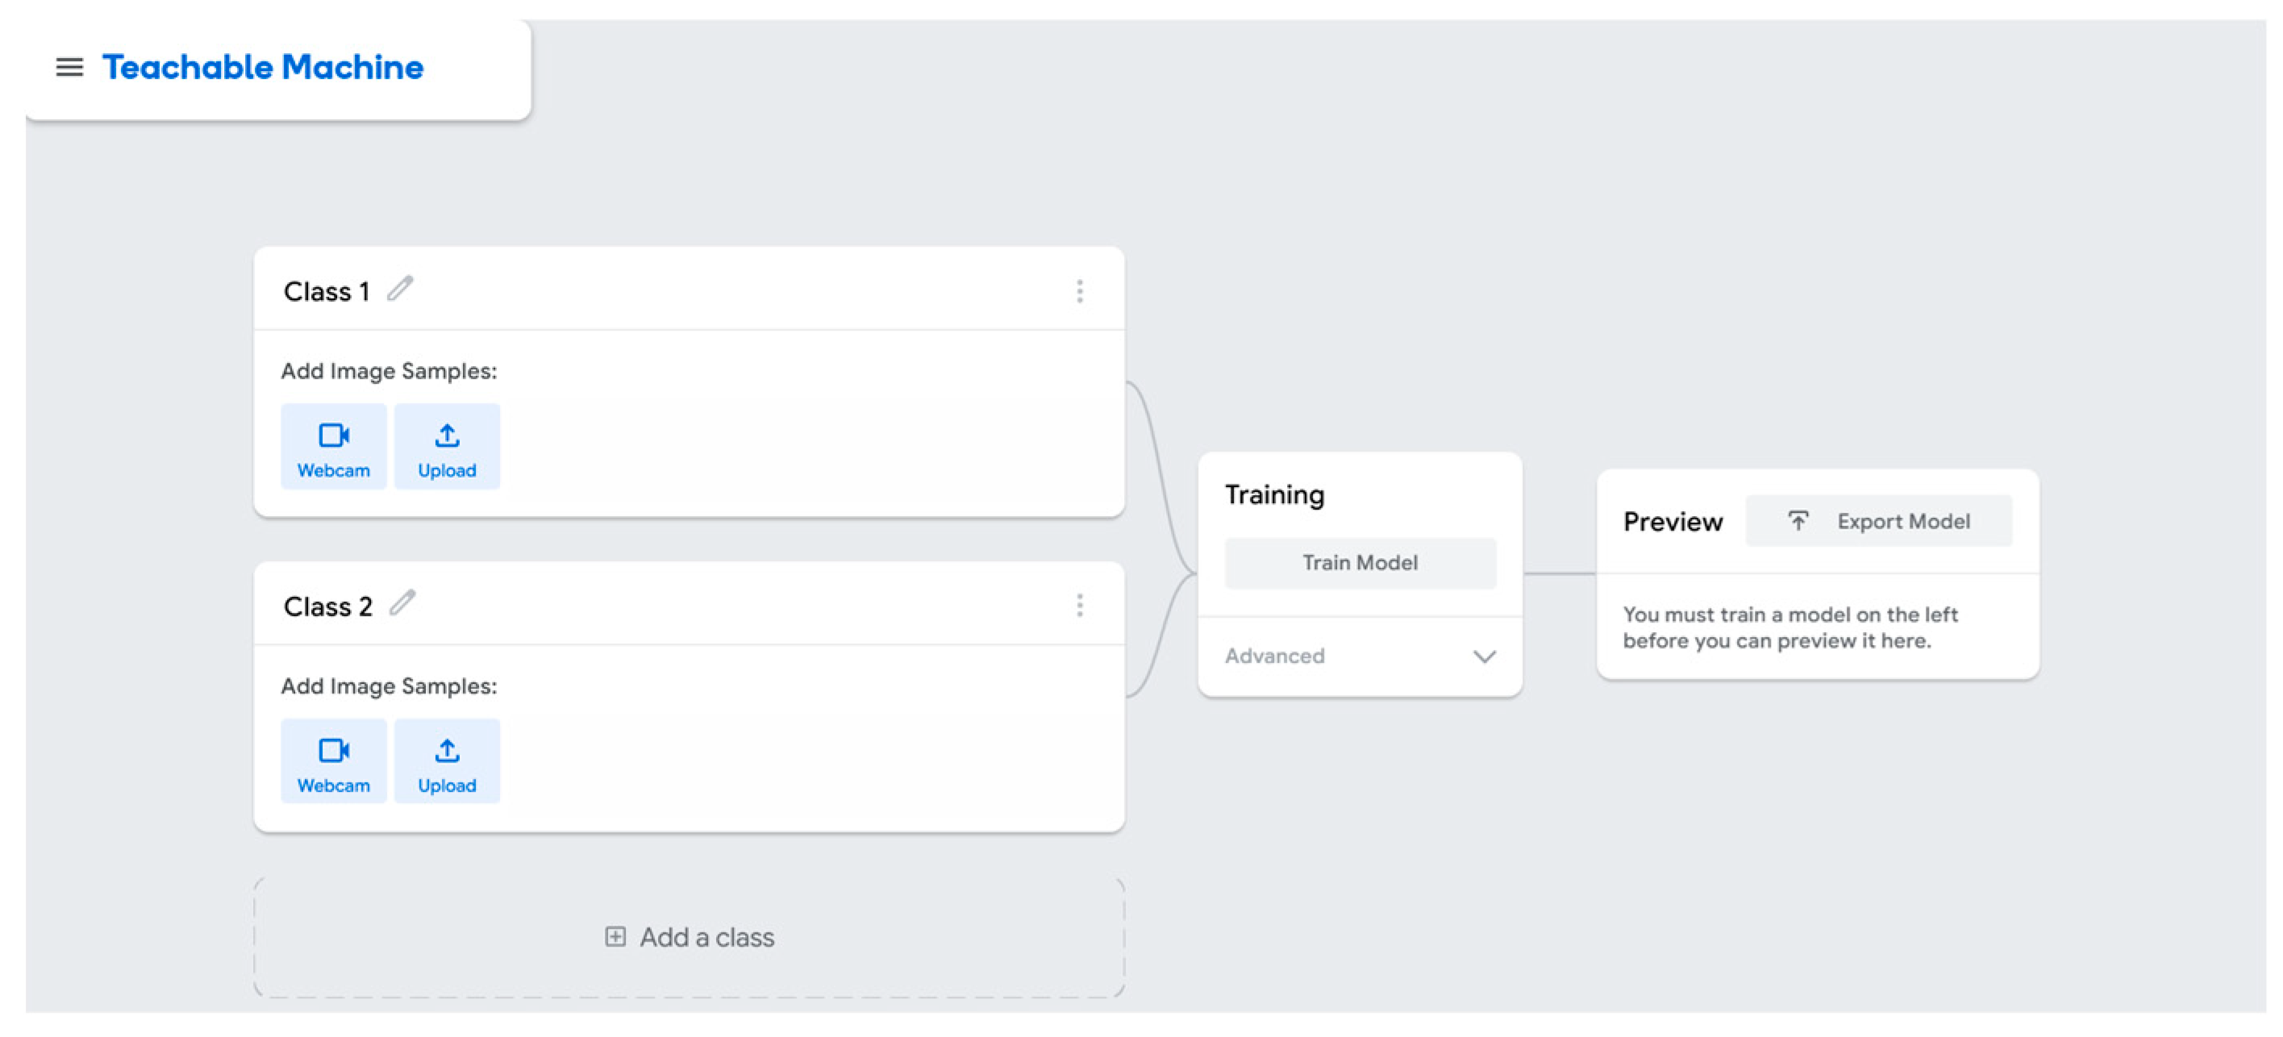Start Webcam capture for Class 2
The width and height of the screenshot is (2283, 1037).
[x=333, y=760]
